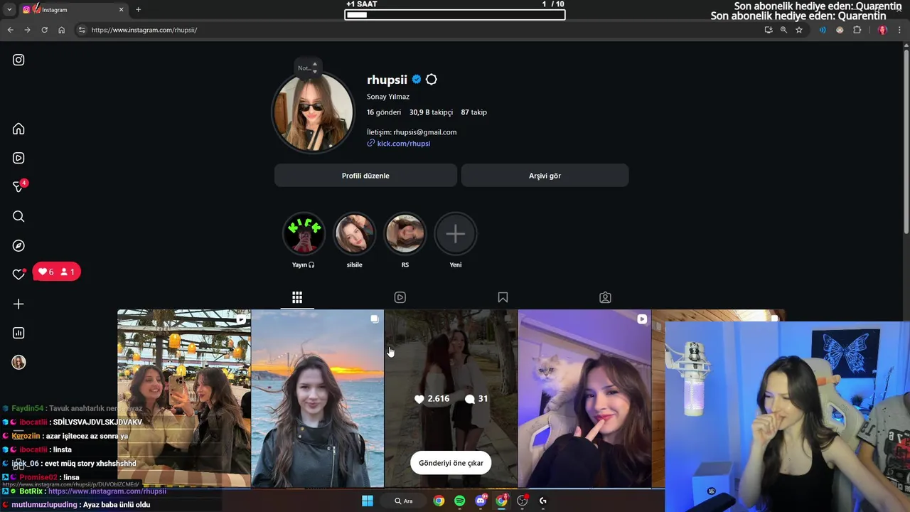910x512 pixels.
Task: Open the Instagram logo home link
Action: point(18,60)
